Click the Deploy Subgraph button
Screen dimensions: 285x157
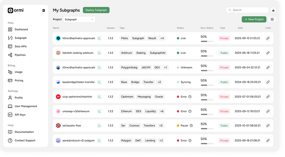[x=96, y=10]
